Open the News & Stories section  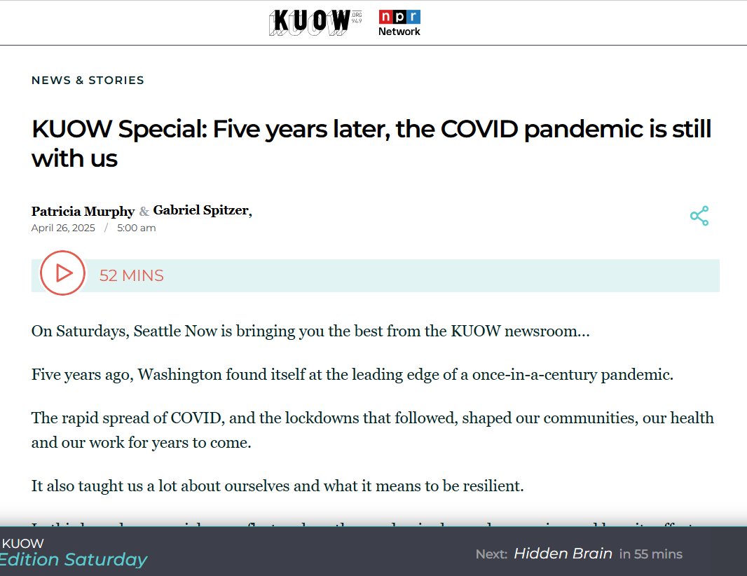coord(88,81)
